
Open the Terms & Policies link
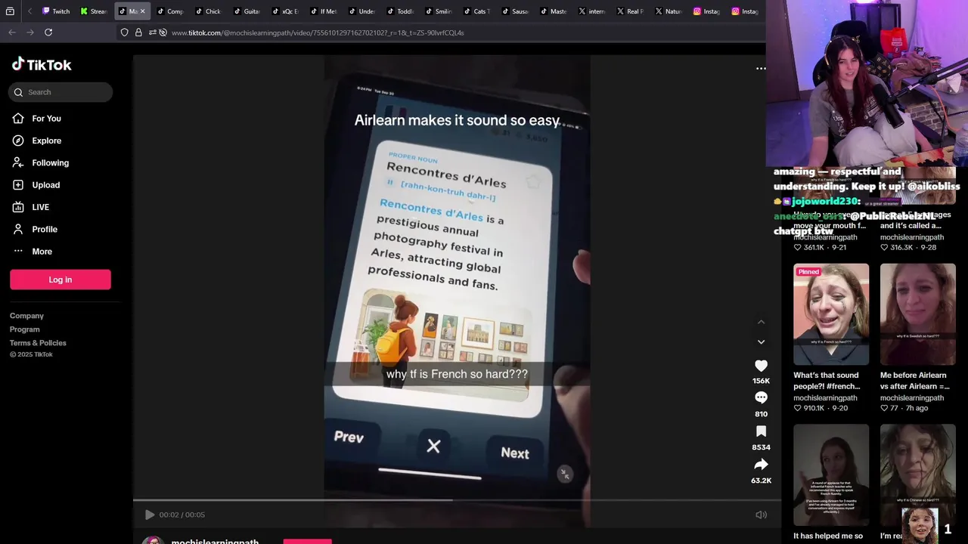tap(38, 343)
